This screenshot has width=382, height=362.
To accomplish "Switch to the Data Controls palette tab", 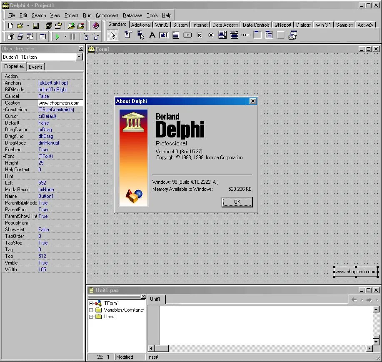I will [x=256, y=25].
